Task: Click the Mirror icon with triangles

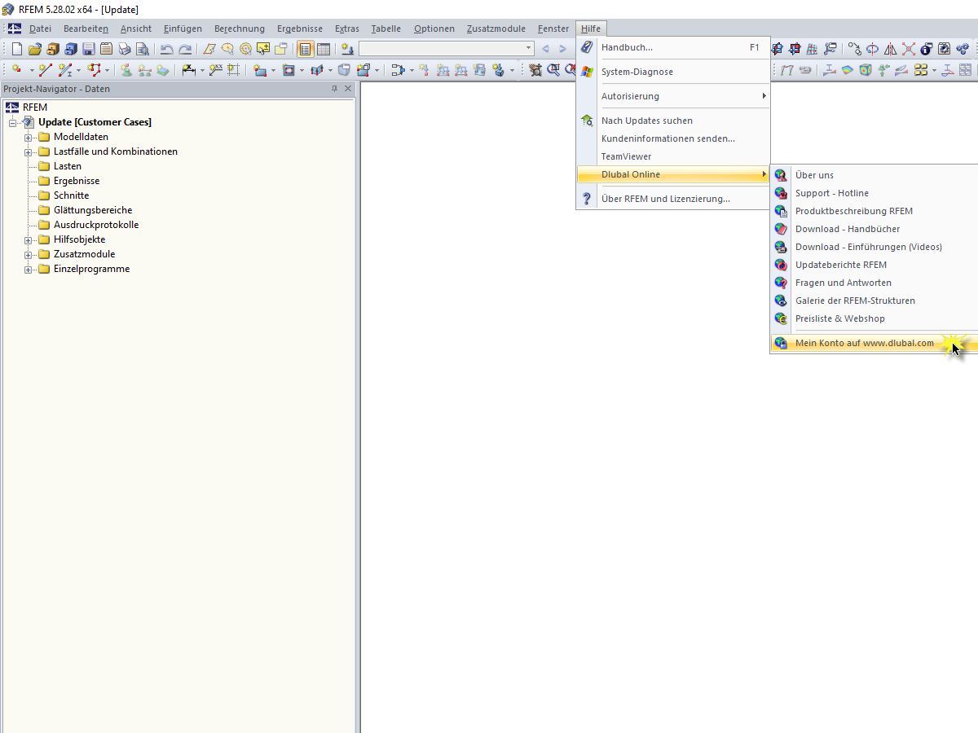Action: (890, 49)
